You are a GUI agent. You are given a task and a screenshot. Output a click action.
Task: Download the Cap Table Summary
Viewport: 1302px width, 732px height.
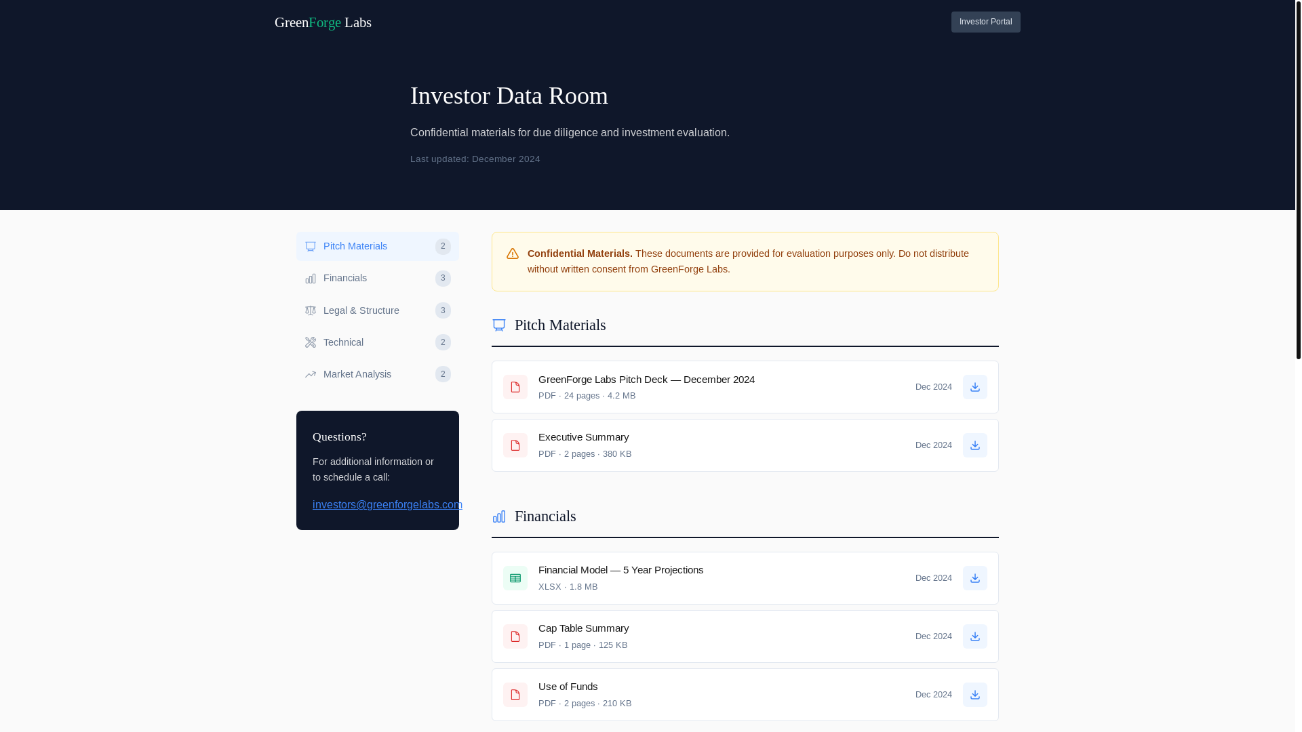(974, 636)
